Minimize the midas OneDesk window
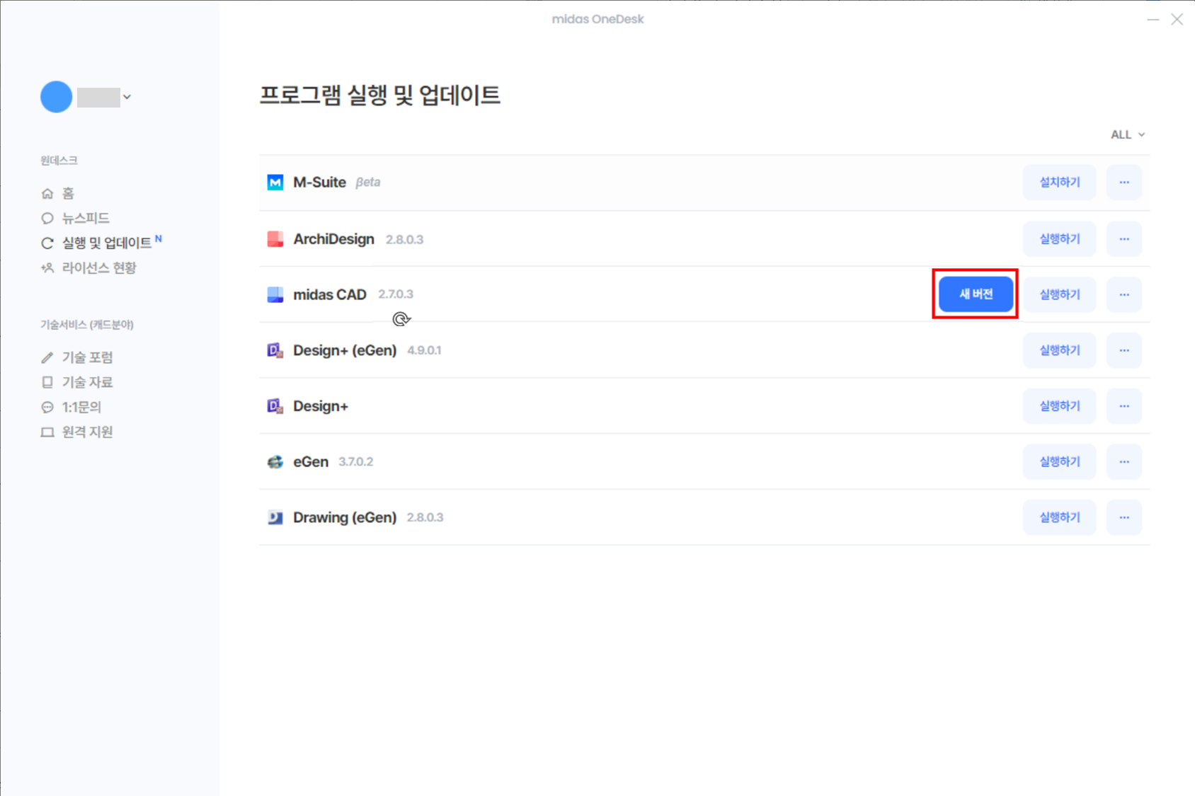The image size is (1195, 796). pos(1153,20)
